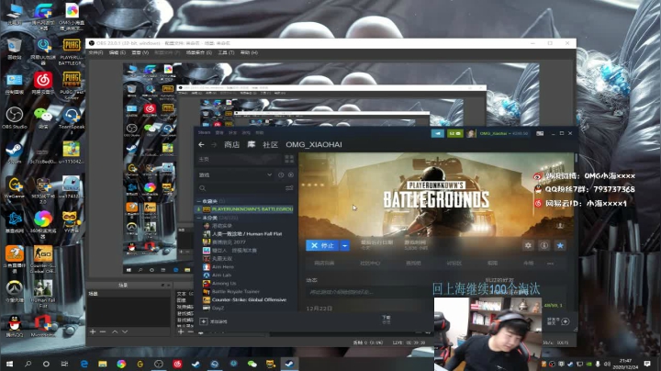
Task: Open the Downloads manager at Steam bottom
Action: coord(387,320)
